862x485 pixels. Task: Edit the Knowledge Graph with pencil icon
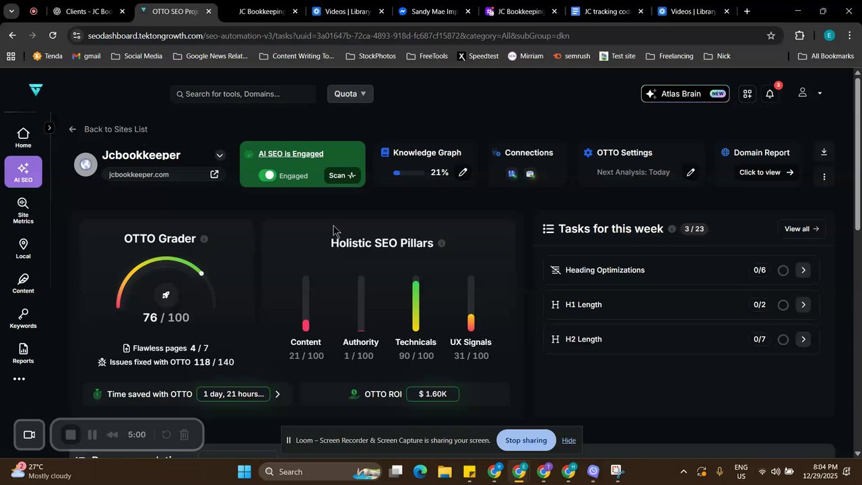pyautogui.click(x=463, y=172)
